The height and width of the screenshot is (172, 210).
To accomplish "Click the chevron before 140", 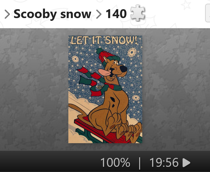I will (x=99, y=14).
